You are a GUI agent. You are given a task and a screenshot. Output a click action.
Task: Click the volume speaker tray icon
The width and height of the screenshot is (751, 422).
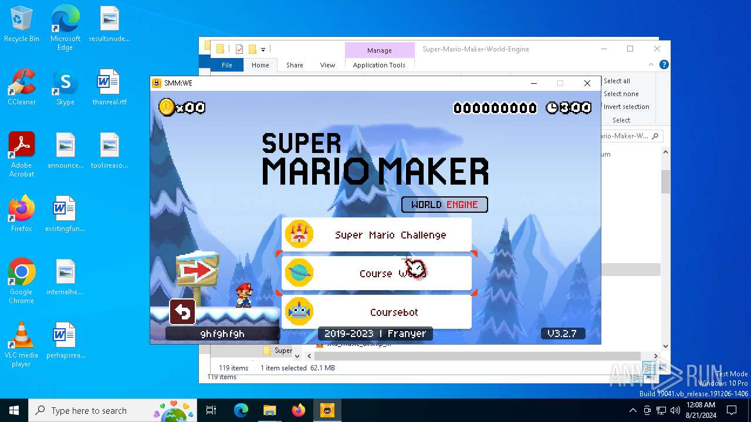[675, 410]
